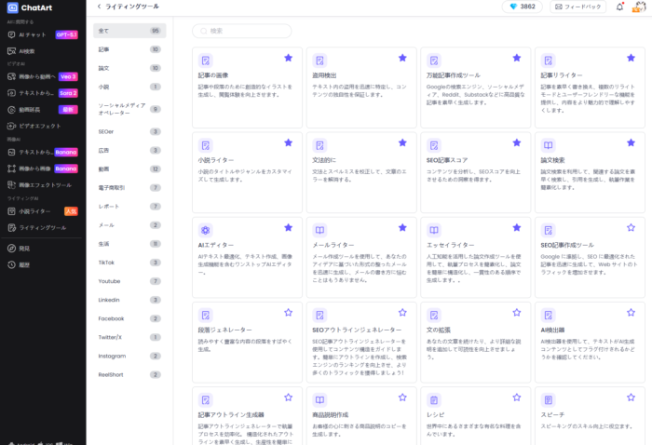Open ビデオエフェクト in the sidebar

click(43, 126)
